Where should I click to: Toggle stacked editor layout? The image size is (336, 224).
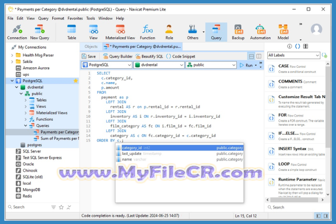point(252,56)
